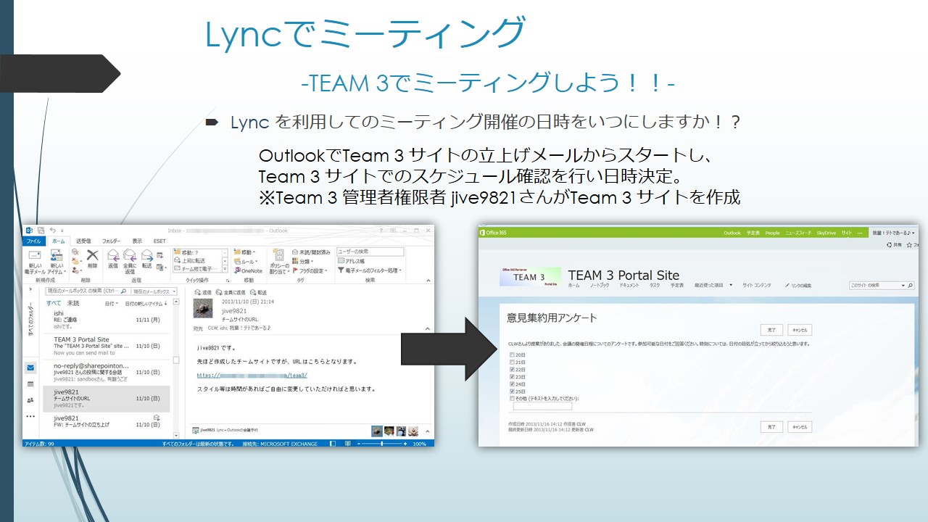Click zoom in plus on the Outlook status bar
The height and width of the screenshot is (522, 928).
(407, 443)
